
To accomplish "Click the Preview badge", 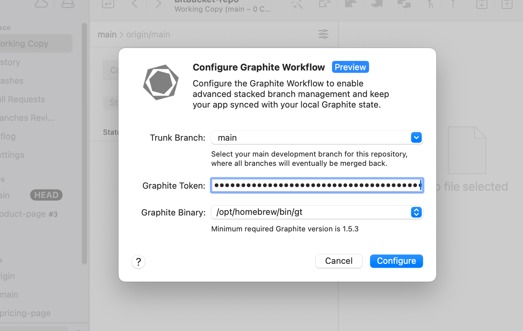I will (350, 67).
